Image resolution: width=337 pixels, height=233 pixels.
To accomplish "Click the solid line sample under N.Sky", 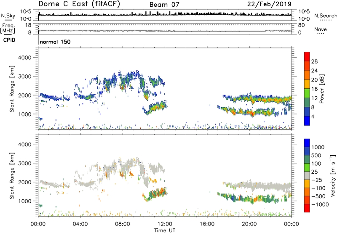I will (x=8, y=20).
